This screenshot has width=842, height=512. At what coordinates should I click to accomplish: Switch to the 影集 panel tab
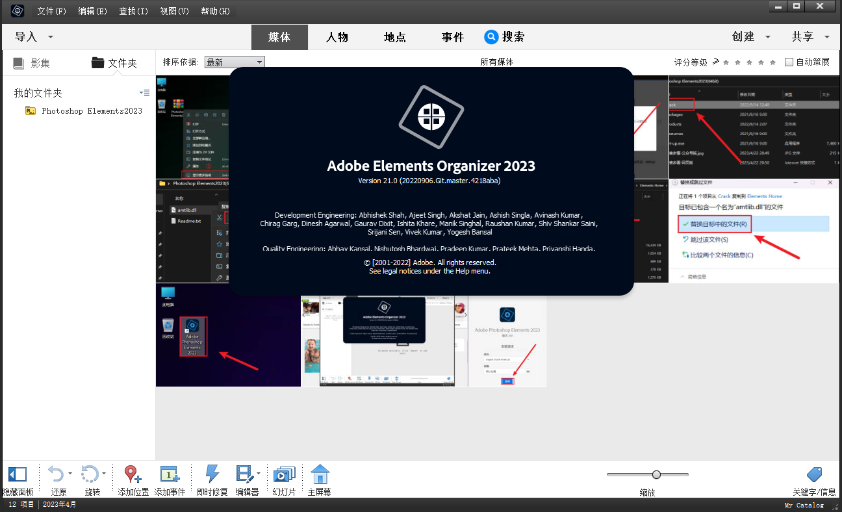coord(32,63)
